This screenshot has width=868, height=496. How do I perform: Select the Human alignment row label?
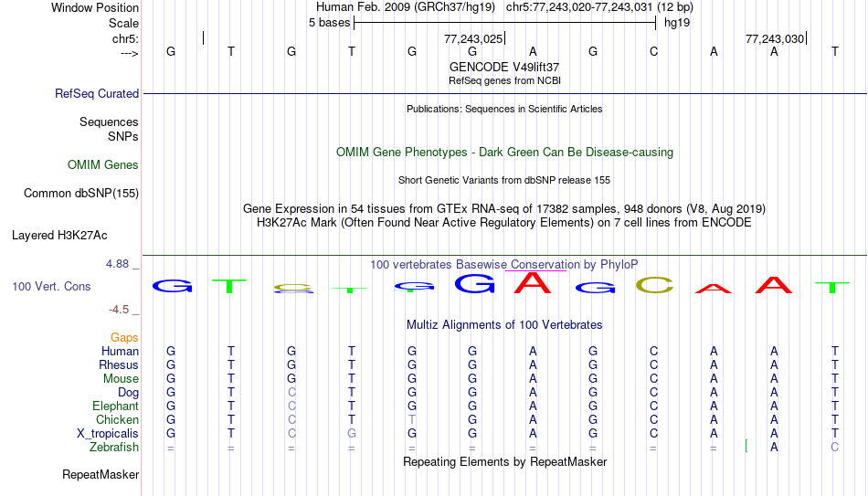[x=120, y=351]
